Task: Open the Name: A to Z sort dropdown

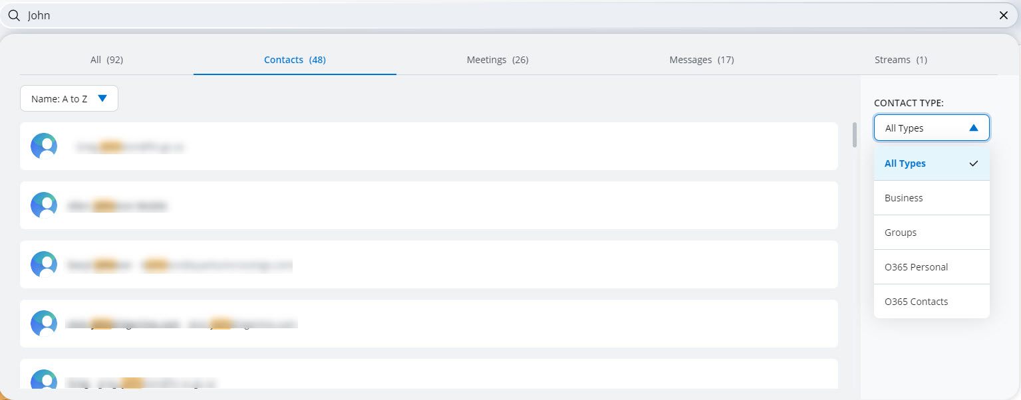Action: pyautogui.click(x=69, y=98)
